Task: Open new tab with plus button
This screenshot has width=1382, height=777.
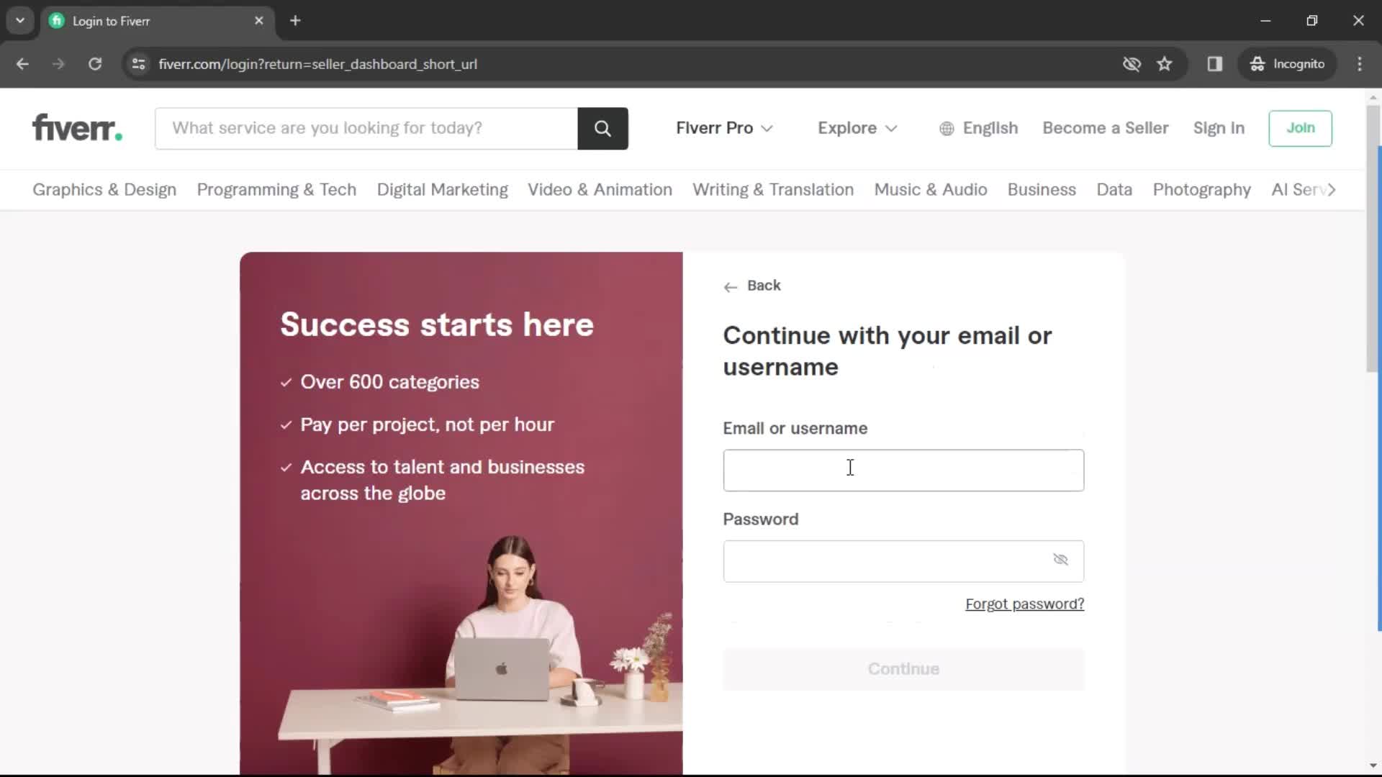Action: coord(295,21)
